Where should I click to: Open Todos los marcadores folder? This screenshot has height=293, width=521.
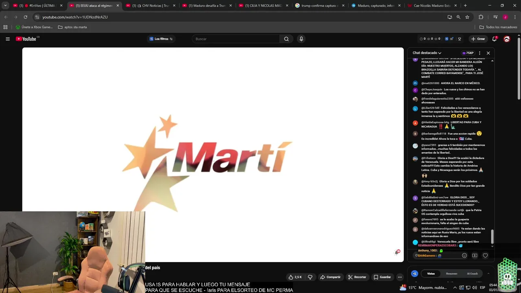(498, 27)
